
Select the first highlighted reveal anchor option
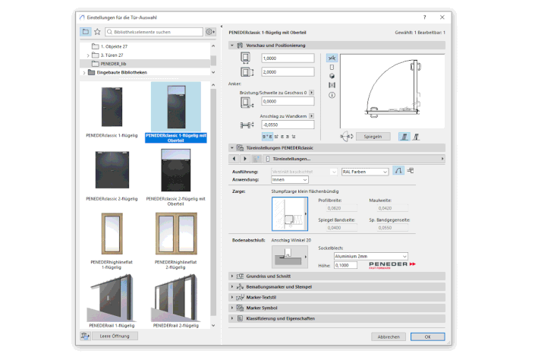point(267,137)
